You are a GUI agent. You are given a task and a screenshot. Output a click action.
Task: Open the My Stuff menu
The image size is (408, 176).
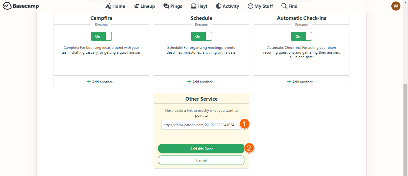(260, 6)
